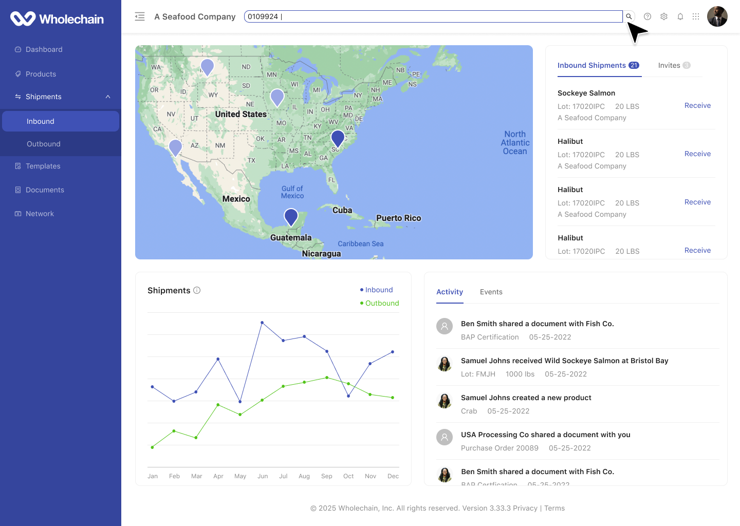Go to Dashboard in the sidebar
This screenshot has width=740, height=526.
[x=44, y=49]
